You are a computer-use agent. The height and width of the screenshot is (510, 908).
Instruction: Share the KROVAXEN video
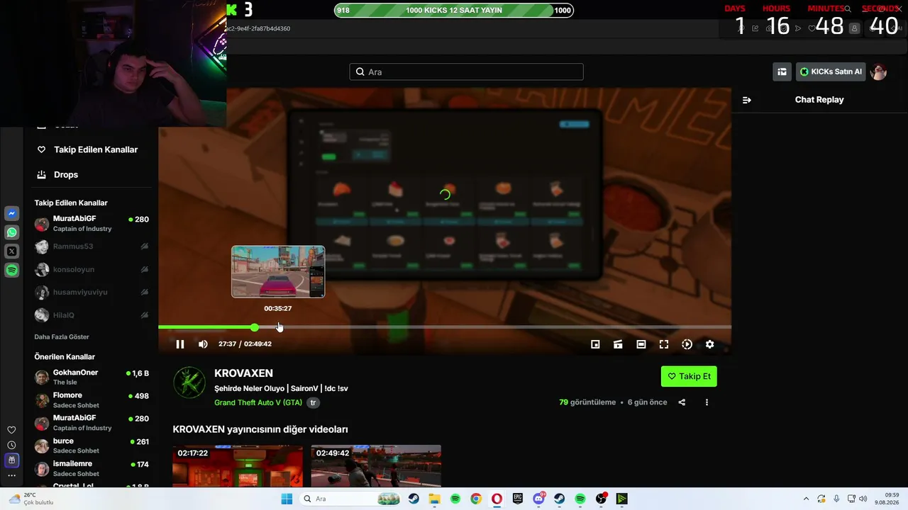[682, 402]
